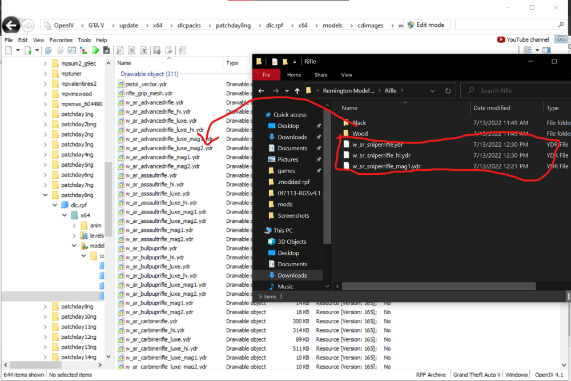Open the Tools menu in OpenIV
Viewport: 571px width, 381px height.
tap(84, 40)
